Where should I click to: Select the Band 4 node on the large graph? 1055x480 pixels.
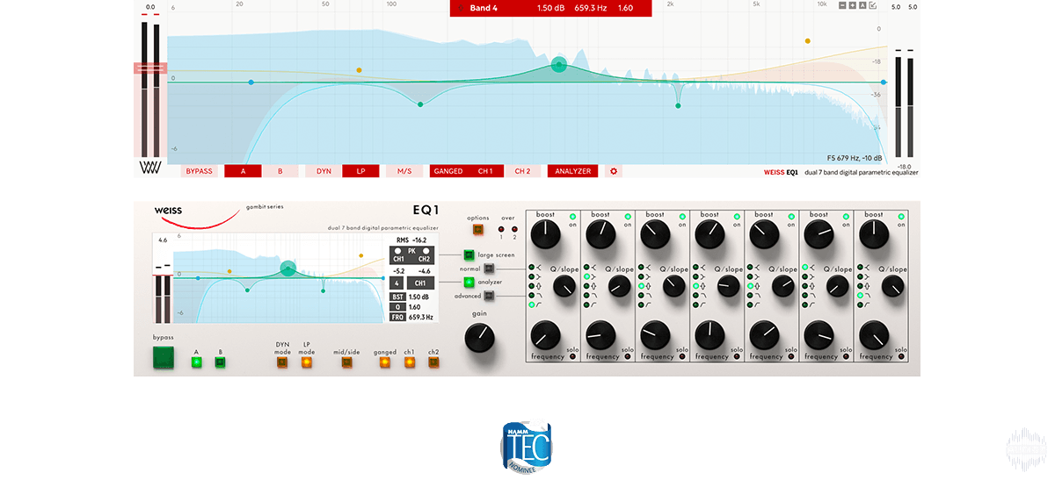click(x=559, y=64)
